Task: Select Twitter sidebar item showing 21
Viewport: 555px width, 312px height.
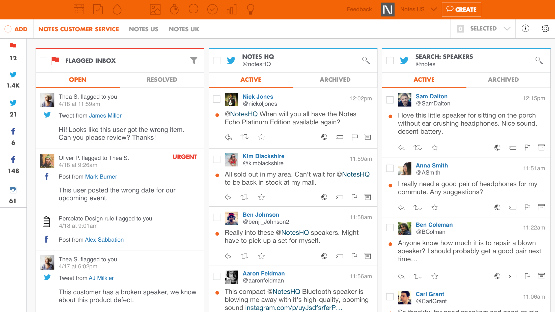Action: [x=13, y=108]
